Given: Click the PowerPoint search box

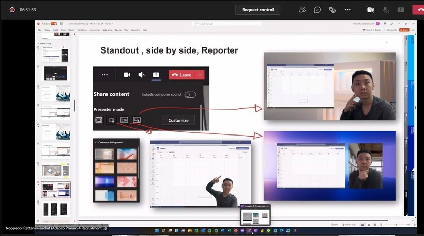Looking at the screenshot, I should pyautogui.click(x=227, y=24).
